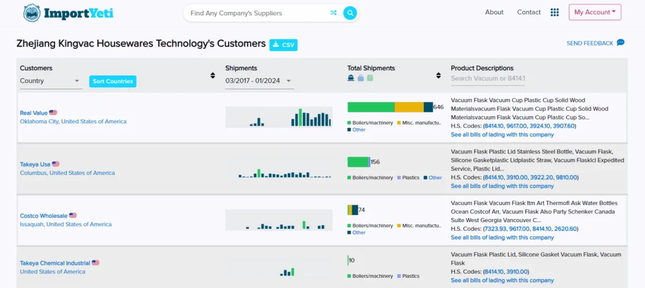
Task: Click Issaquah, United States of America link
Action: click(x=66, y=224)
